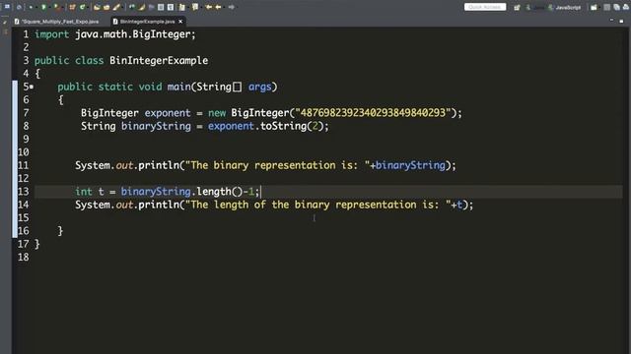Click the "args" parameter on line 5
This screenshot has height=354, width=631.
tap(259, 87)
